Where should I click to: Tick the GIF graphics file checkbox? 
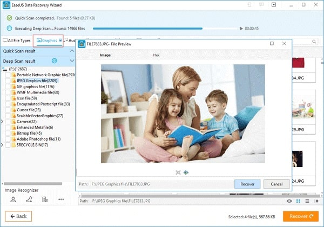click(8, 86)
